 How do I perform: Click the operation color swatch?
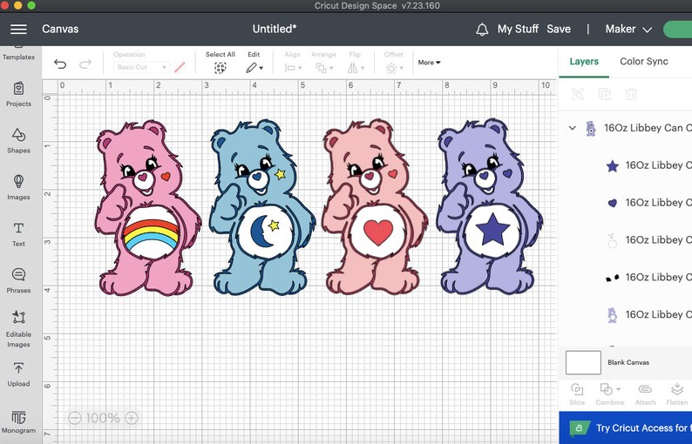(180, 67)
